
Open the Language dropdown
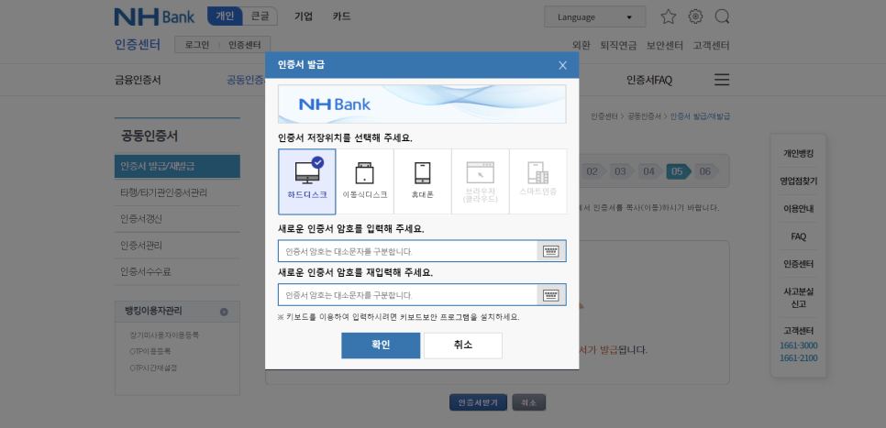[x=594, y=16]
